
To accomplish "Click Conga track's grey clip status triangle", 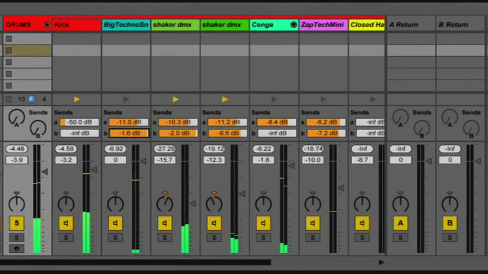I will pos(274,99).
